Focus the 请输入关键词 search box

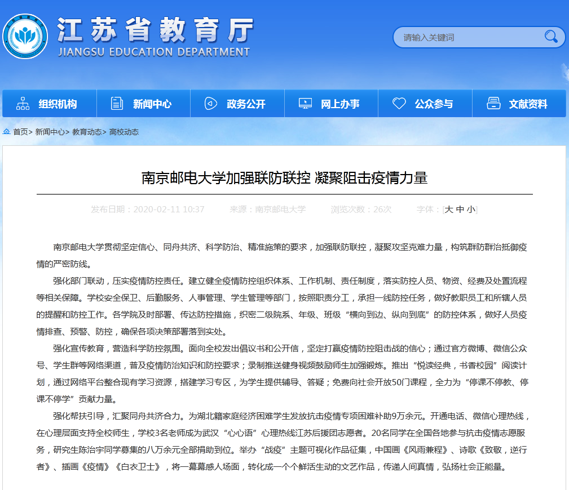tap(468, 38)
